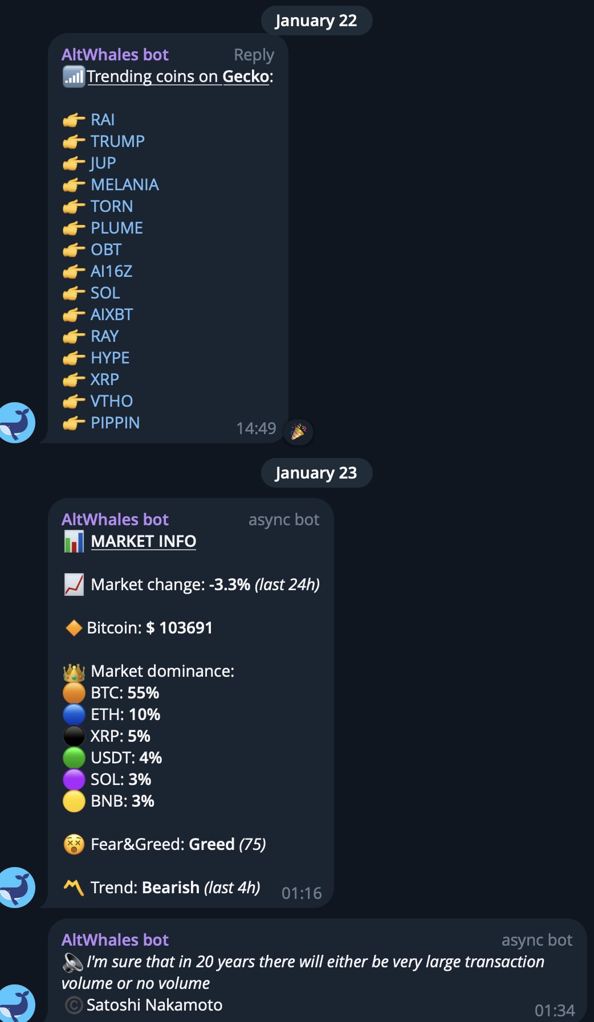Click the signal bars icon before Trending coins

click(74, 76)
